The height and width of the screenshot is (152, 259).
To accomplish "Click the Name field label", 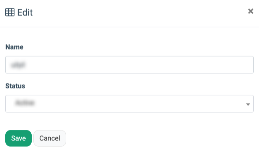I will tap(14, 47).
